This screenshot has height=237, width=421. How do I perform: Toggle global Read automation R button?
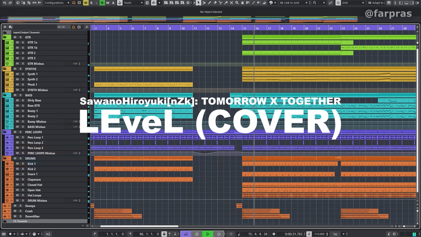tap(102, 3)
